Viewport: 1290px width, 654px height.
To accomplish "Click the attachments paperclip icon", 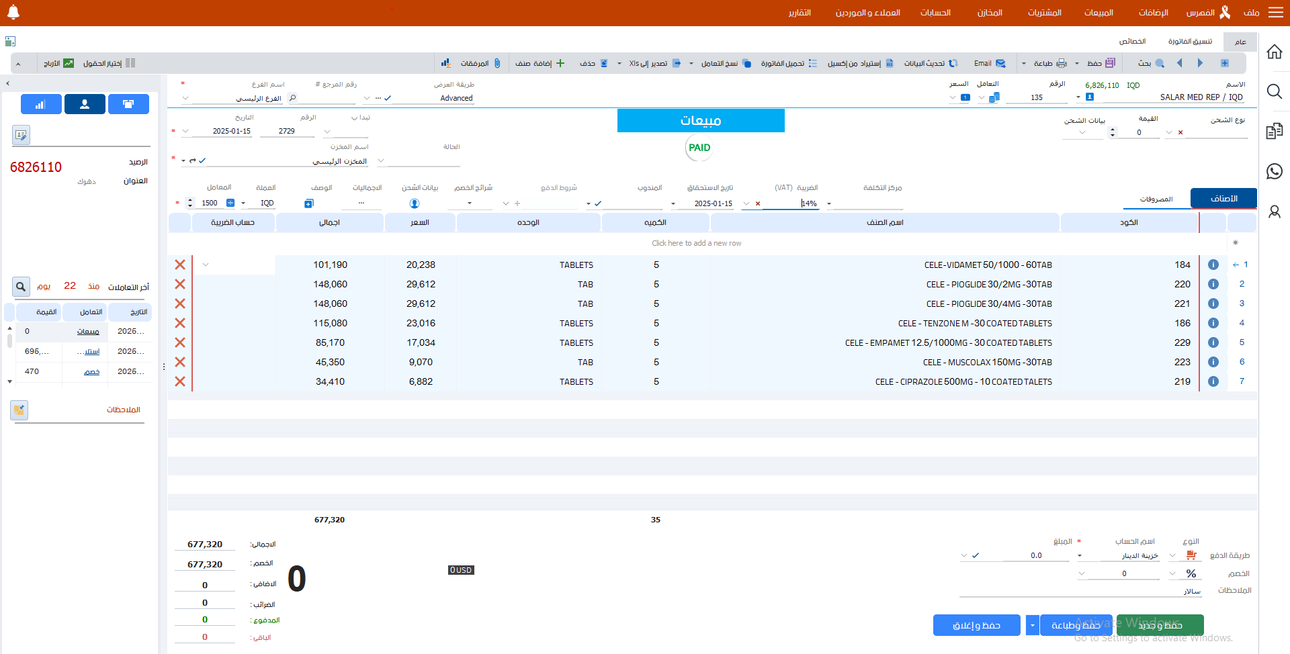I will (x=497, y=63).
